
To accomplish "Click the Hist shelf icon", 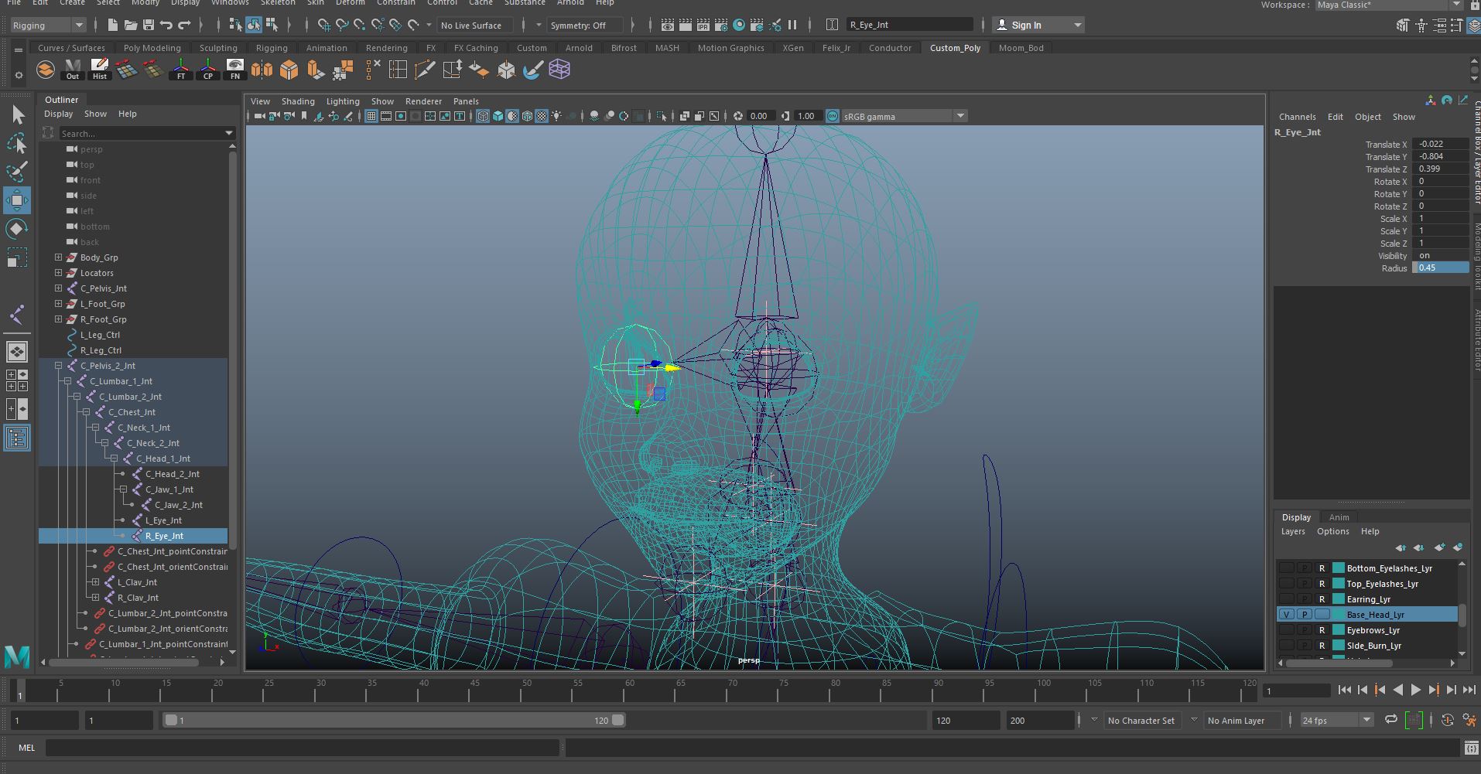I will [x=100, y=70].
